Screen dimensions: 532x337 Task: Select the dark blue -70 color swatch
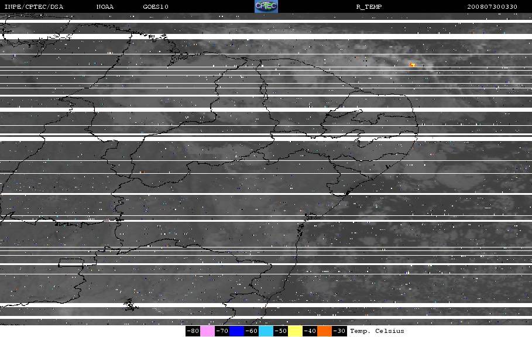tap(236, 331)
